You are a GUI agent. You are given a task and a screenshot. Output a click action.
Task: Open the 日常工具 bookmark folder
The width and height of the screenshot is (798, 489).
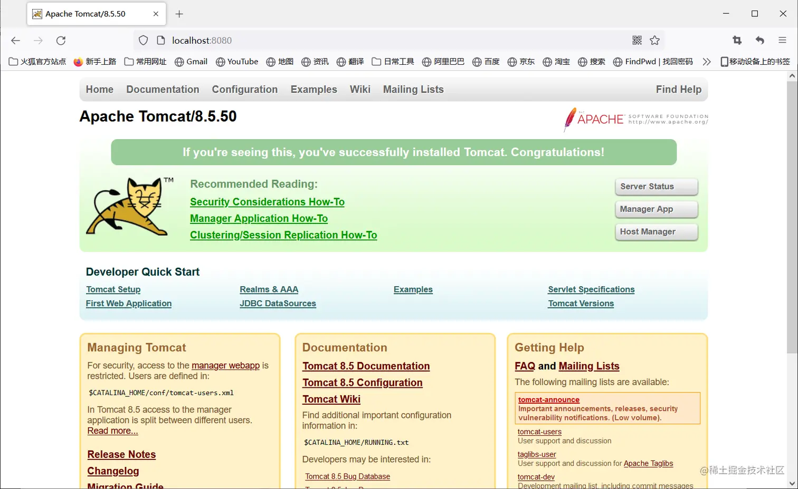(393, 62)
